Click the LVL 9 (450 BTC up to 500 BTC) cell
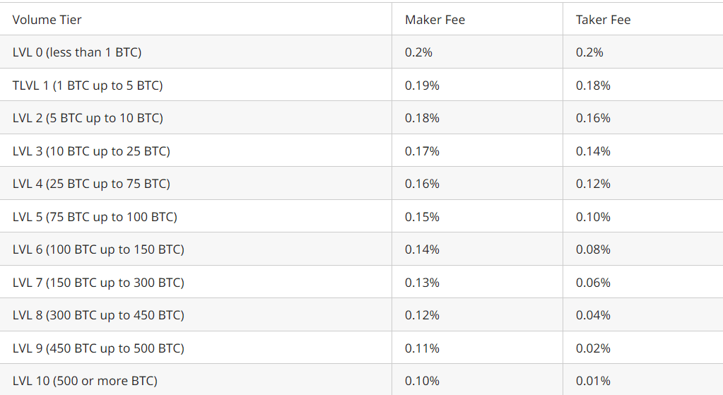 click(x=98, y=348)
